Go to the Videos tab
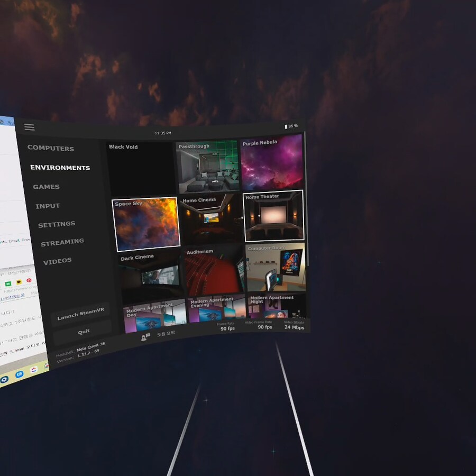The width and height of the screenshot is (476, 476). point(57,261)
